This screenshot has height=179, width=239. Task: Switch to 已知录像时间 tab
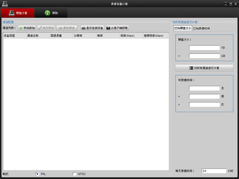click(x=201, y=28)
